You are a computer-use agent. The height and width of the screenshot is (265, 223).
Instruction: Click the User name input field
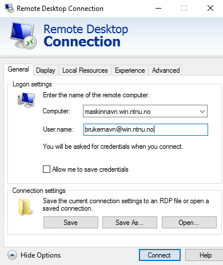click(x=146, y=129)
